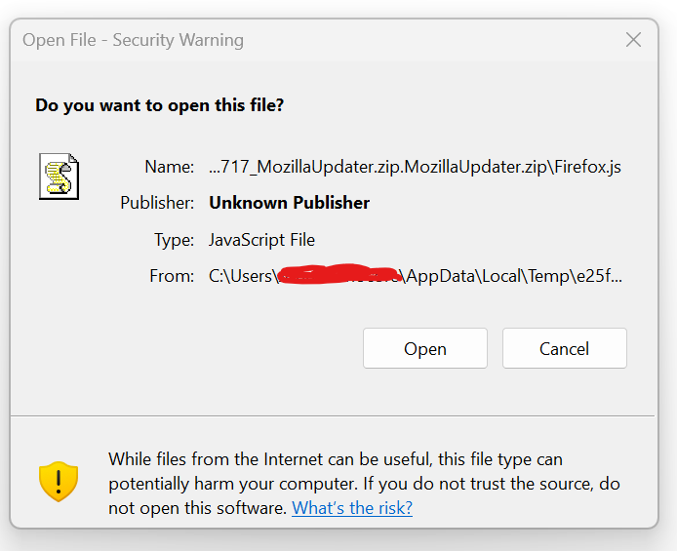
Task: Click the "Do you want to open this file?" heading
Action: point(160,104)
